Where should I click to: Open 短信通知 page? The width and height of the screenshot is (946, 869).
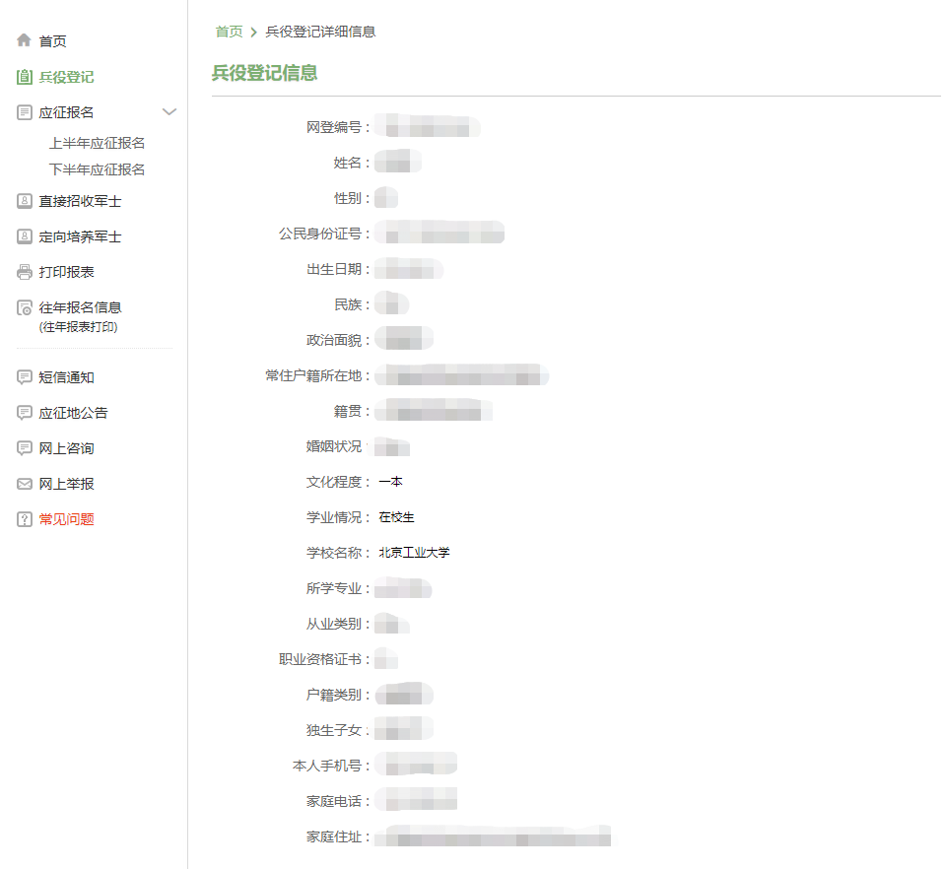pyautogui.click(x=66, y=378)
